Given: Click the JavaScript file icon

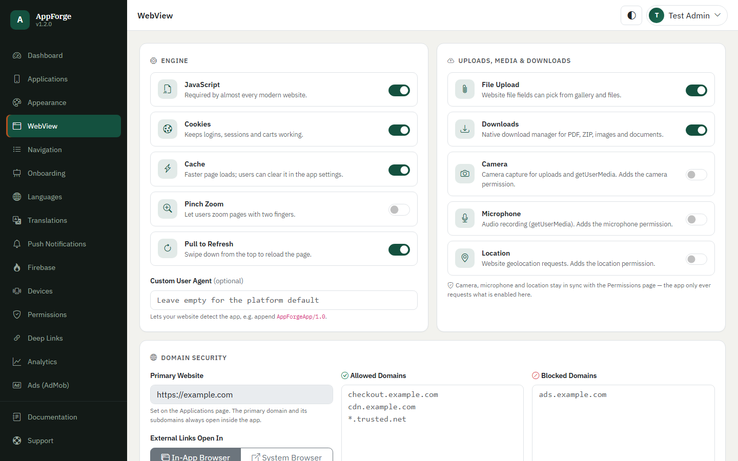Looking at the screenshot, I should click(168, 89).
